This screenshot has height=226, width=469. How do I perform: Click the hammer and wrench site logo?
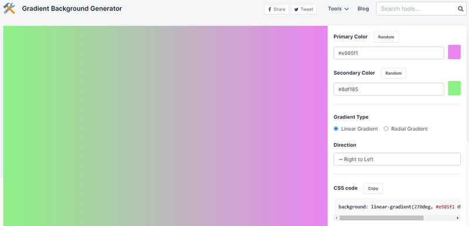pos(9,9)
